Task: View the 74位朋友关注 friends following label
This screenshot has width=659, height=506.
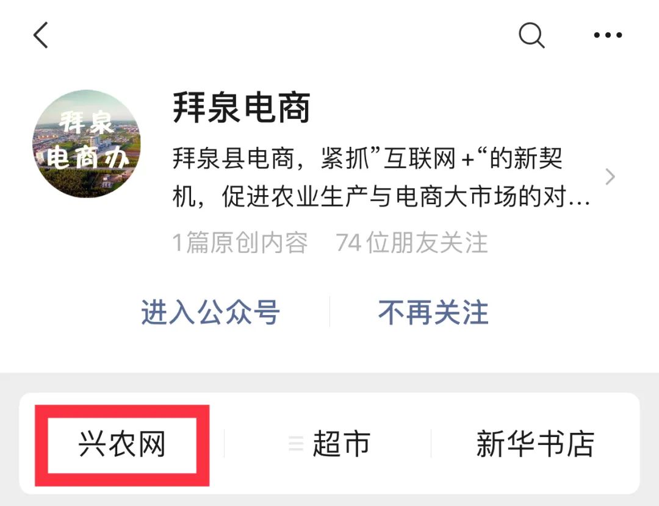Action: pyautogui.click(x=412, y=243)
